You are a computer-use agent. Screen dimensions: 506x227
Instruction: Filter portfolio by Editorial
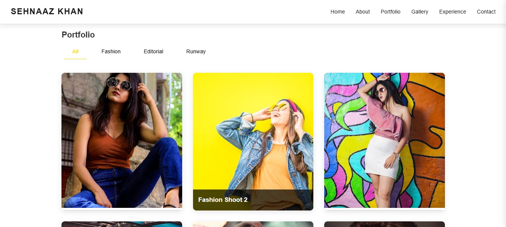click(x=153, y=51)
